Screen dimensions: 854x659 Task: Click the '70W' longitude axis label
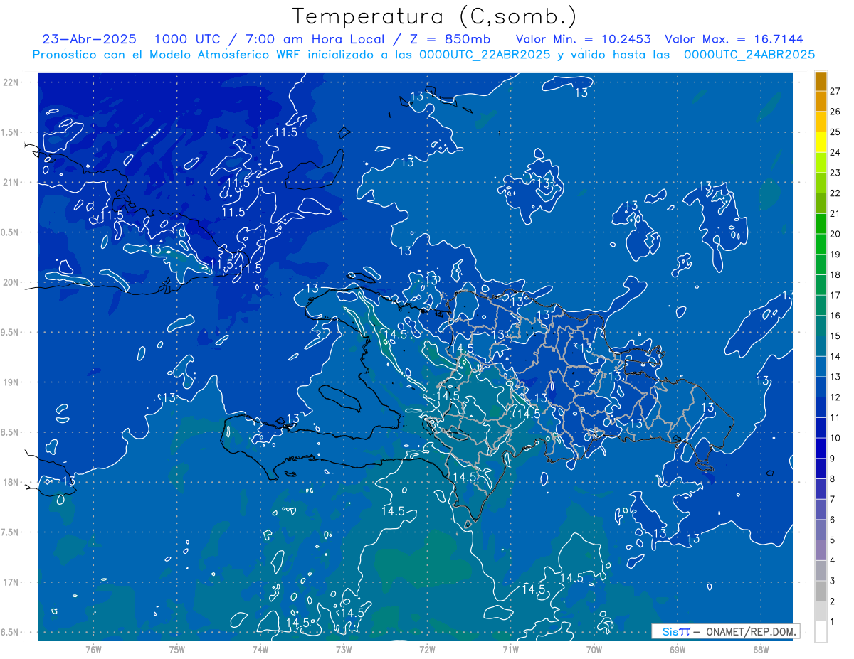pyautogui.click(x=594, y=649)
